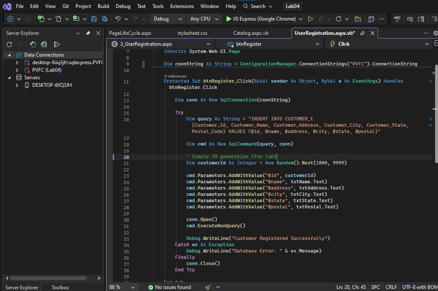Click the Save icon in toolbar
Image resolution: width=438 pixels, height=291 pixels.
point(94,19)
